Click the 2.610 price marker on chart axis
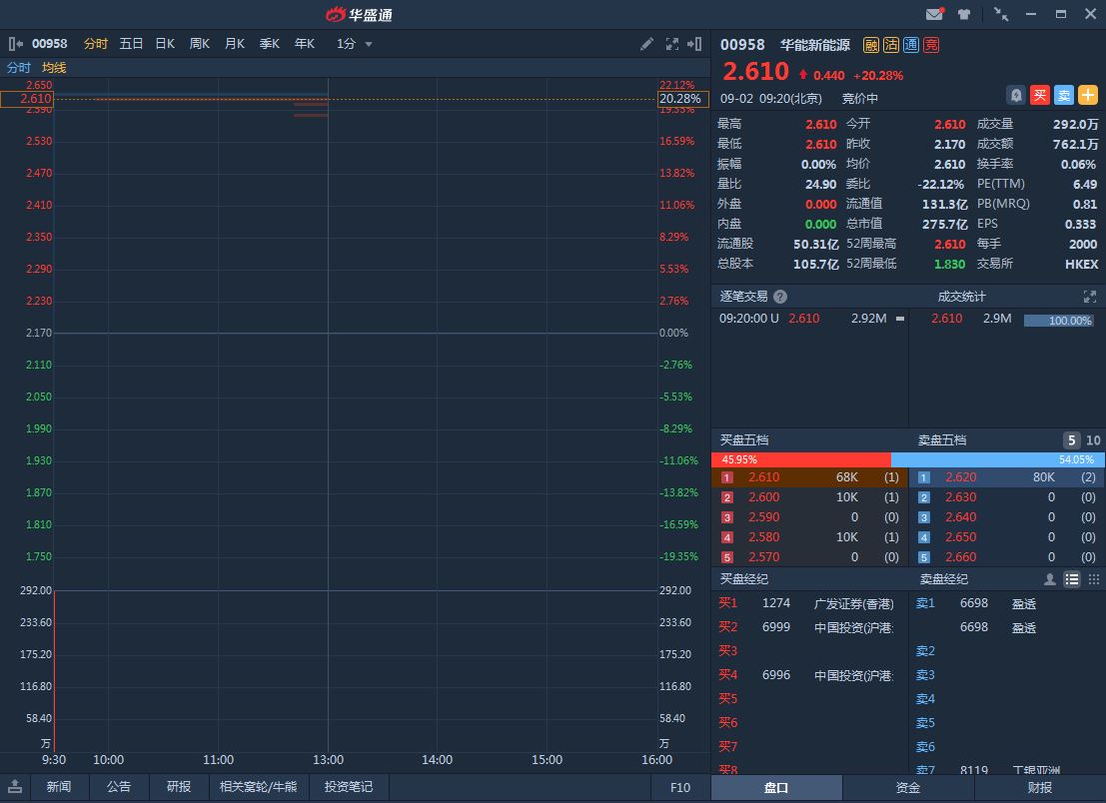 27,99
